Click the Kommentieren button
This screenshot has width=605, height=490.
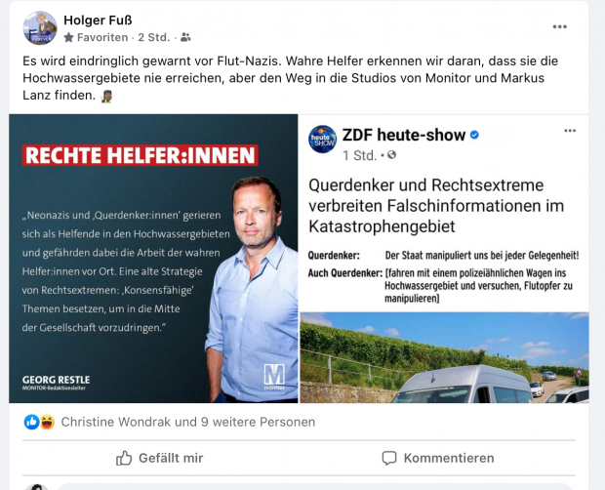[438, 458]
